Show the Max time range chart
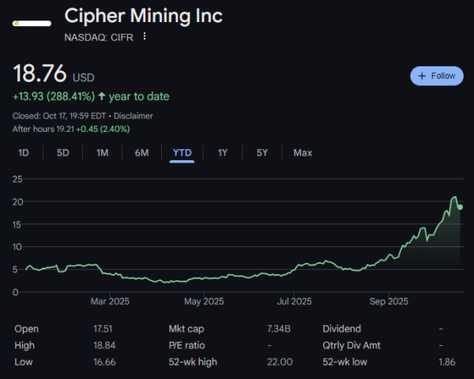The height and width of the screenshot is (379, 474). [x=303, y=152]
